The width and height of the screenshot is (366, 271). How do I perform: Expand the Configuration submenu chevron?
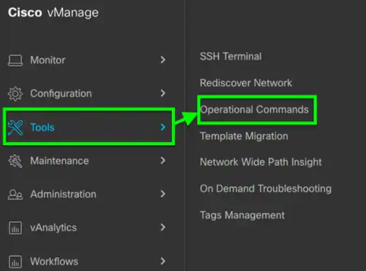(x=163, y=93)
